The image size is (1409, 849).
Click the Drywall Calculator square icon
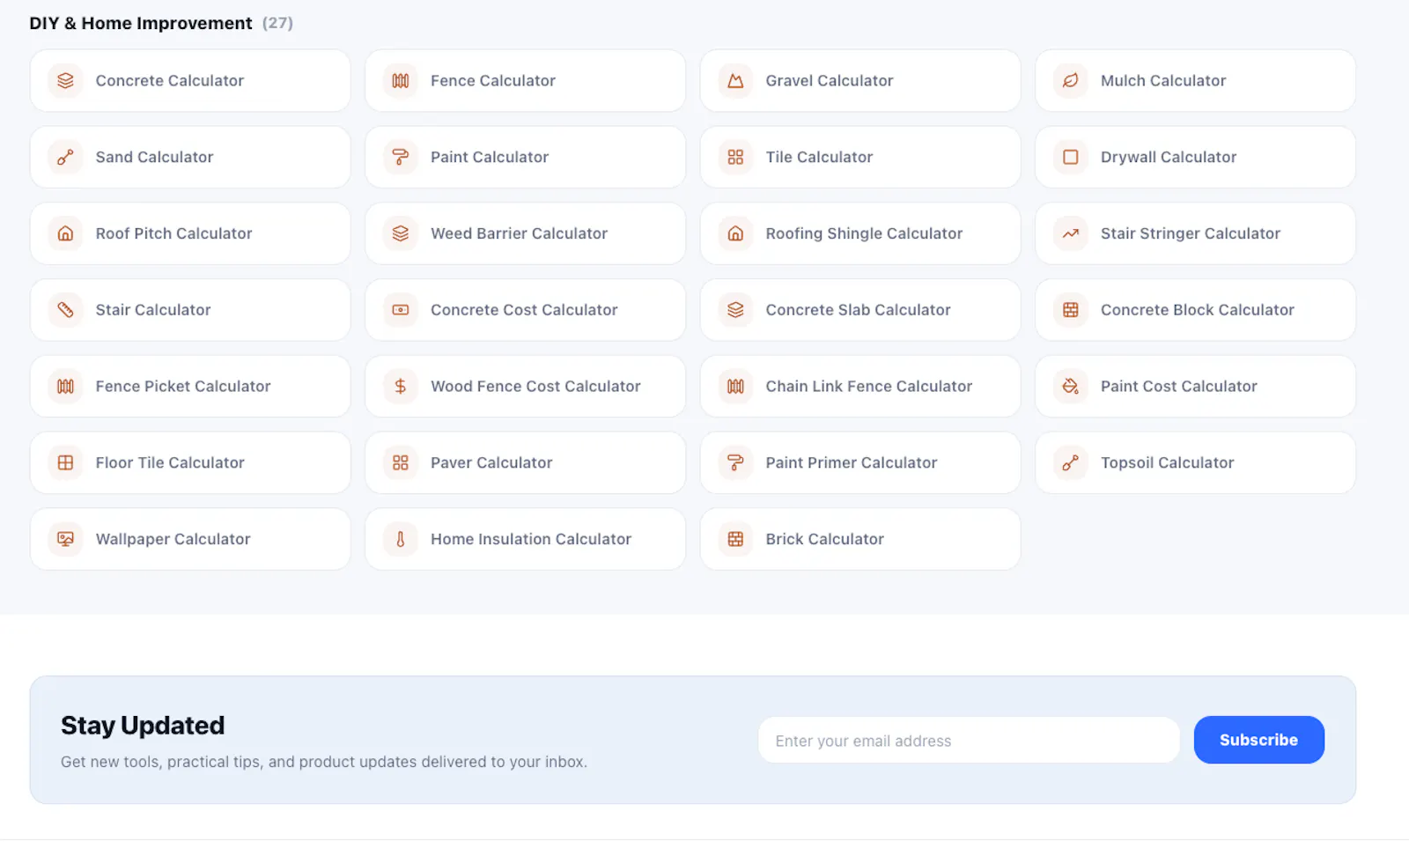pyautogui.click(x=1071, y=158)
